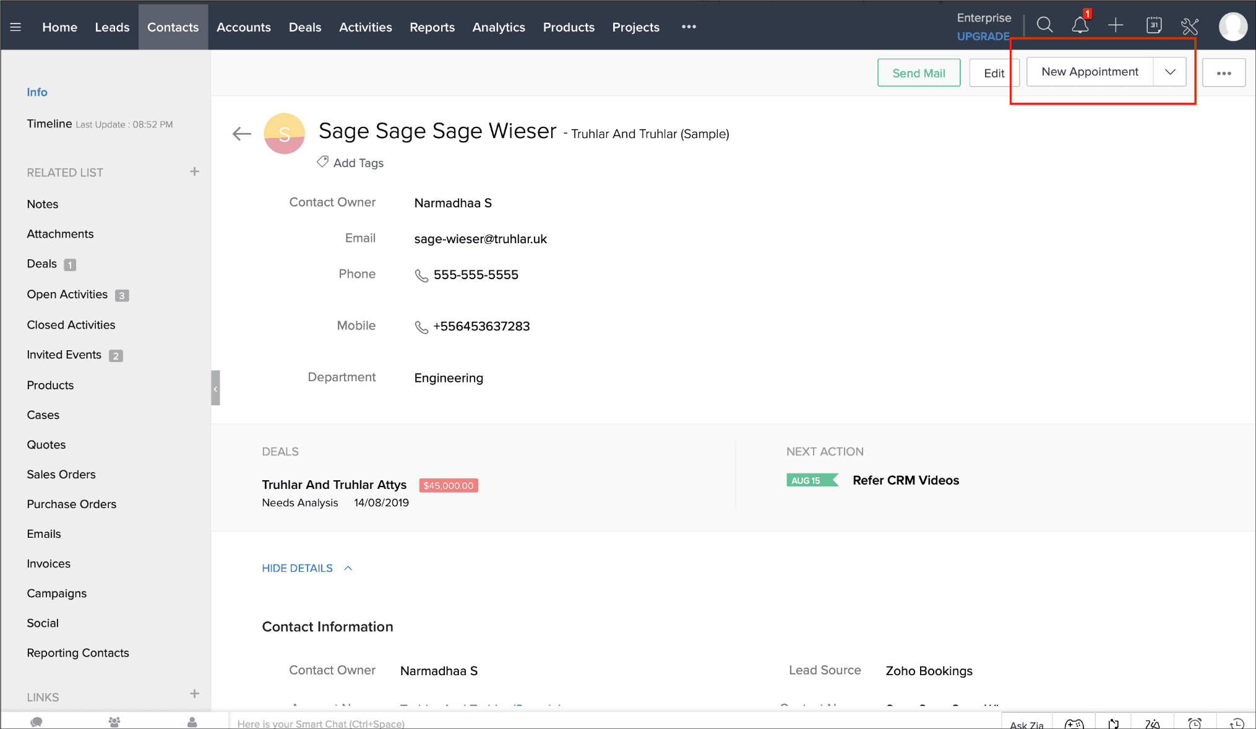Click the plus create-new icon in header
This screenshot has height=729, width=1256.
tap(1115, 25)
